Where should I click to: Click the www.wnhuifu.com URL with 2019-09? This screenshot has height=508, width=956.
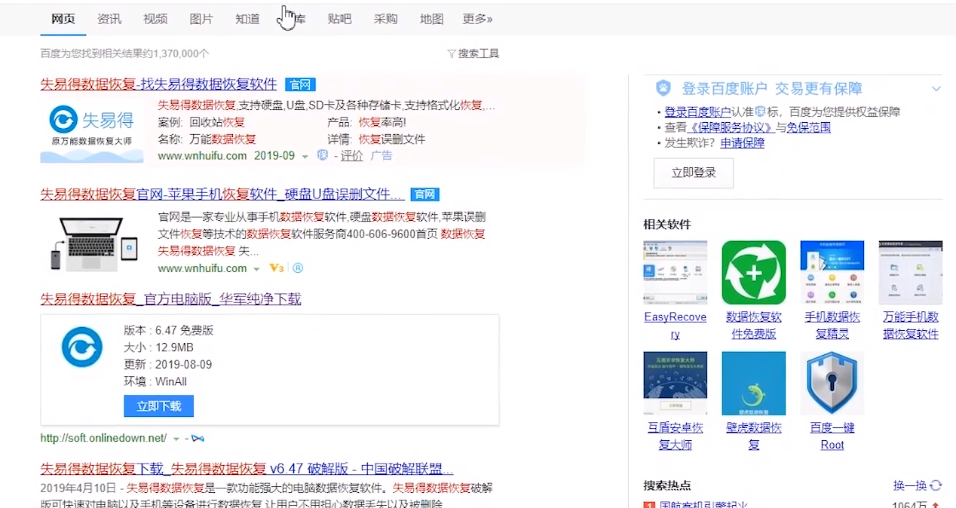(202, 156)
